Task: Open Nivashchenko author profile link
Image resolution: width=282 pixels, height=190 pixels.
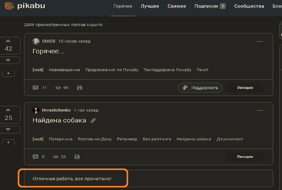Action: (56, 110)
